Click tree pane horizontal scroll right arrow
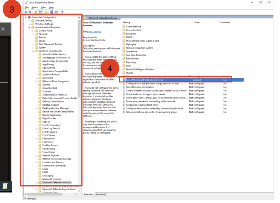280x203 pixels. (76, 194)
